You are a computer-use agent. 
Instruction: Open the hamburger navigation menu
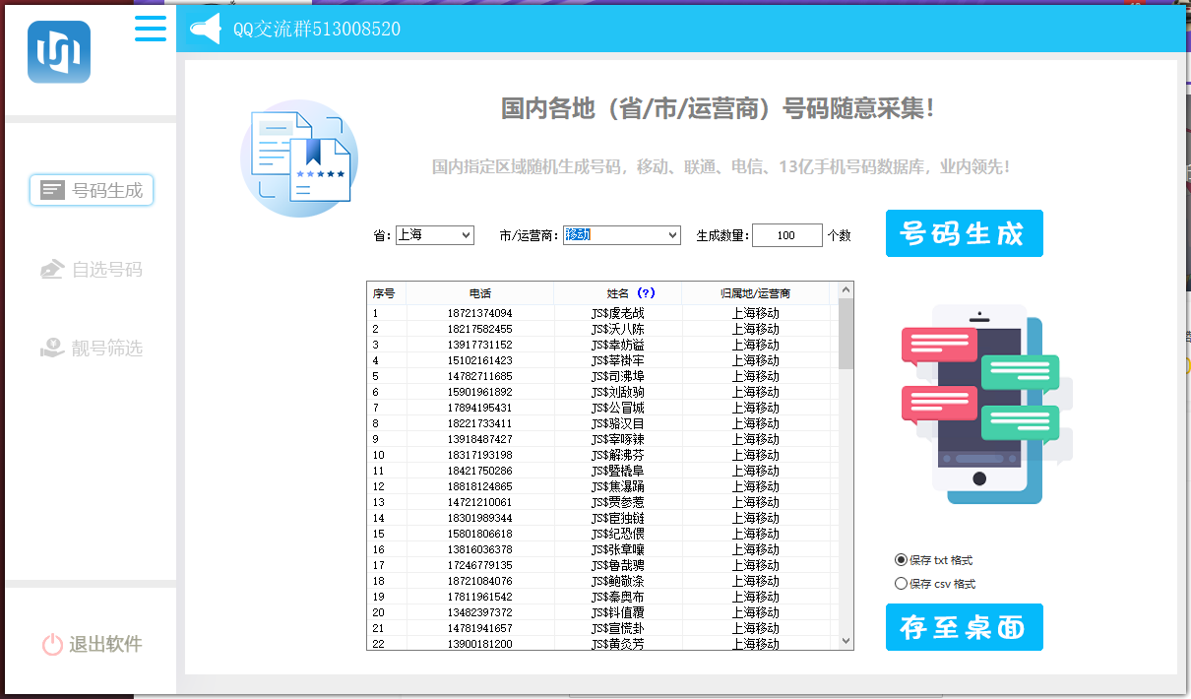(150, 29)
